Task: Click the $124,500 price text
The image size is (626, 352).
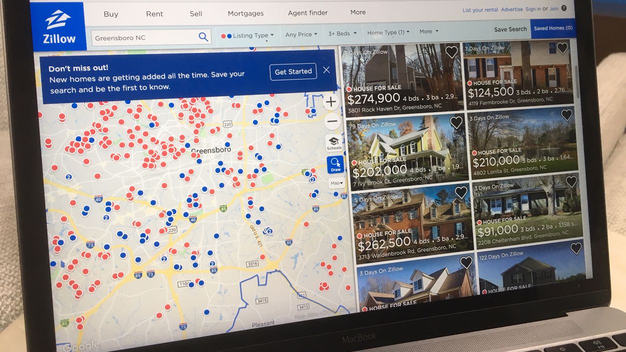Action: [491, 93]
